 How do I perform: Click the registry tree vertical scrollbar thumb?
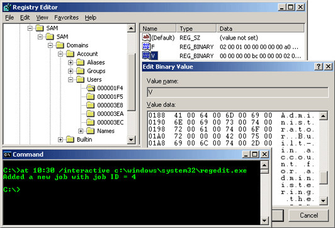click(132, 83)
